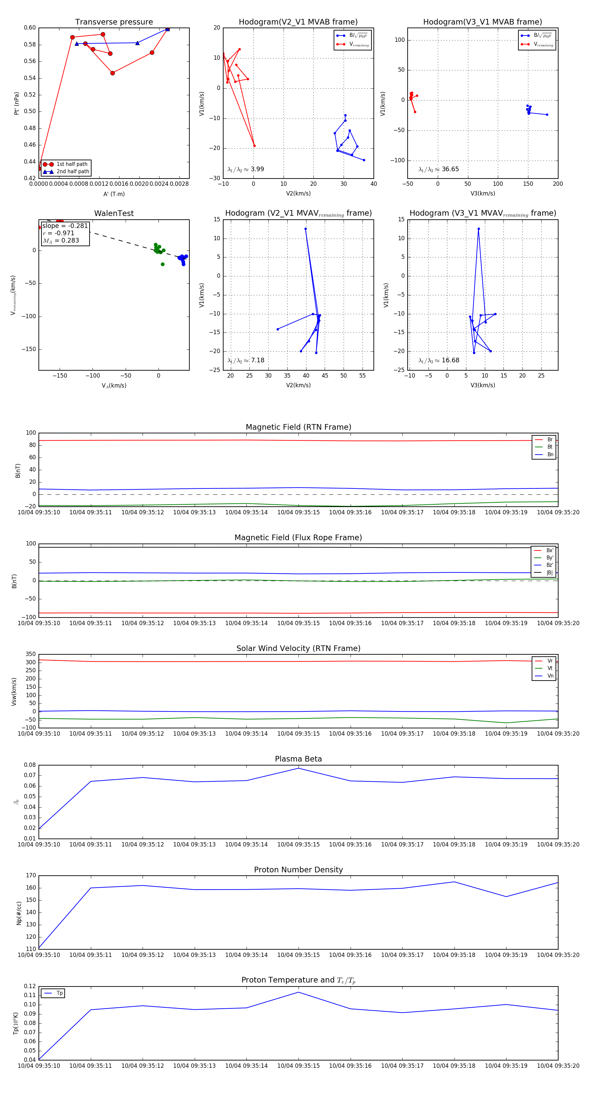Click the 'Transverse pressure' plot title
The width and height of the screenshot is (597, 1095).
[114, 22]
